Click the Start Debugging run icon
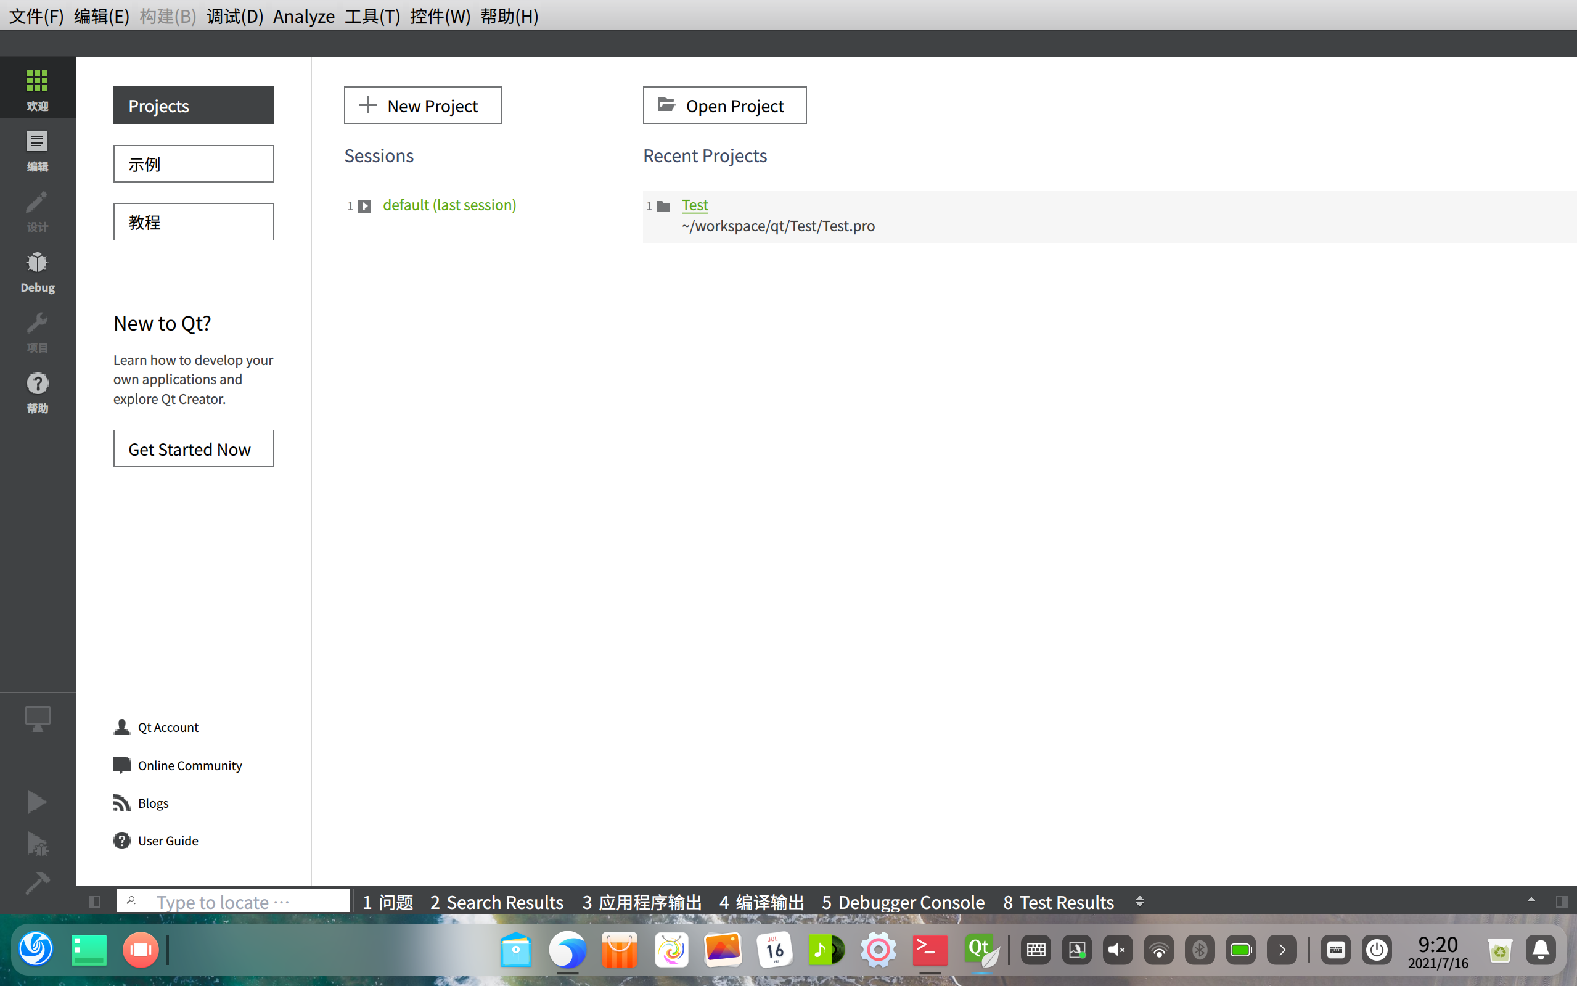 37,843
